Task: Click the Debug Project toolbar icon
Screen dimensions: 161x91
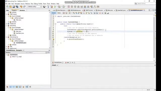Action: 59,7
